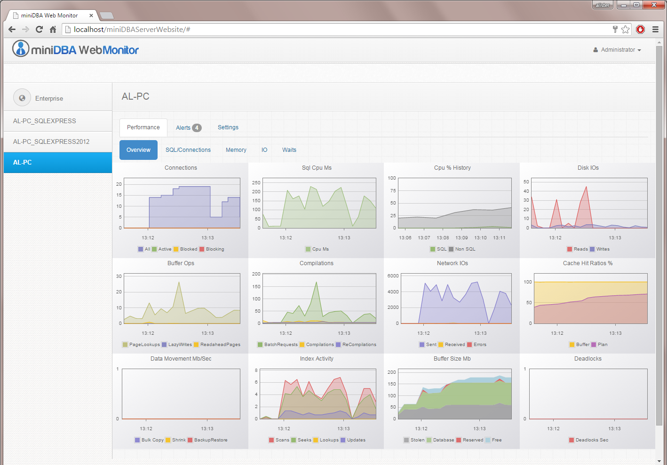
Task: Toggle PageLookups legend in Buffer Ops
Action: pyautogui.click(x=141, y=345)
